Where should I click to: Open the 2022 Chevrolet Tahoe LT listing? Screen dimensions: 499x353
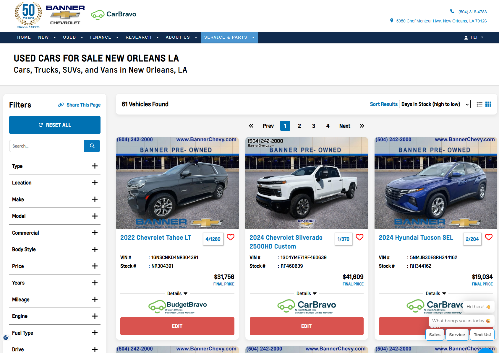pyautogui.click(x=156, y=238)
